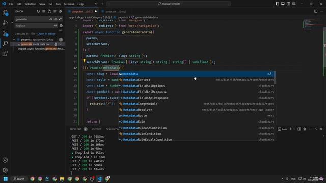
Task: Click the 'Open in editor' link
Action: pos(46,34)
